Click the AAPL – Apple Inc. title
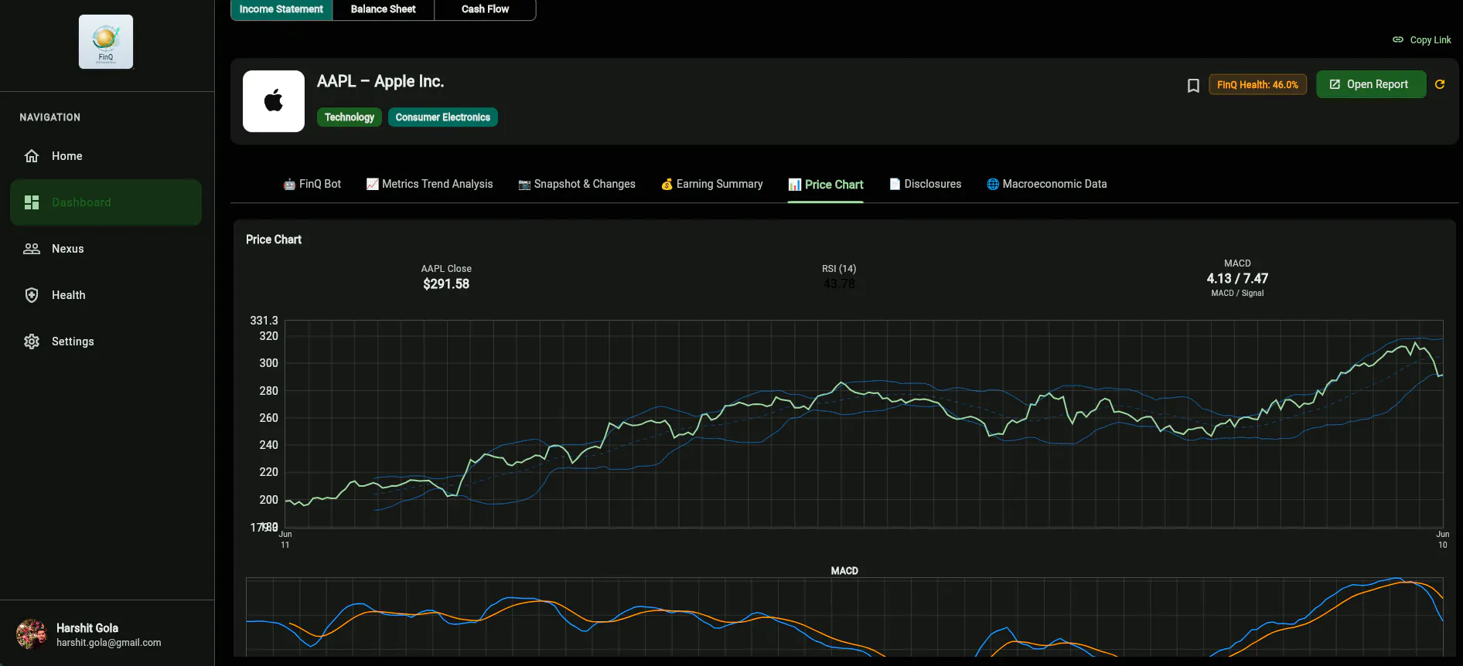The width and height of the screenshot is (1463, 666). pyautogui.click(x=380, y=81)
